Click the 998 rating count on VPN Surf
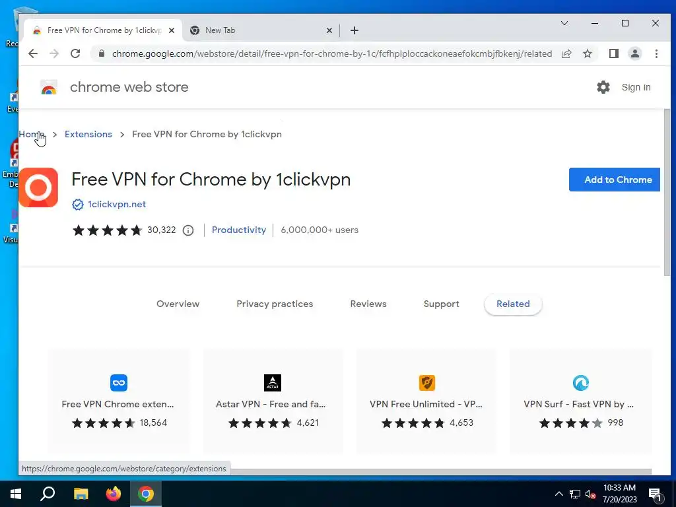 pos(616,422)
